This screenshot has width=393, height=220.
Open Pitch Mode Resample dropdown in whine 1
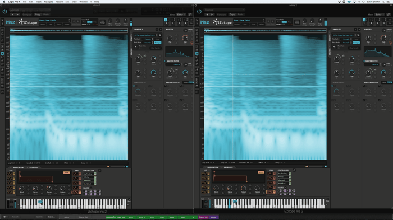[148, 43]
